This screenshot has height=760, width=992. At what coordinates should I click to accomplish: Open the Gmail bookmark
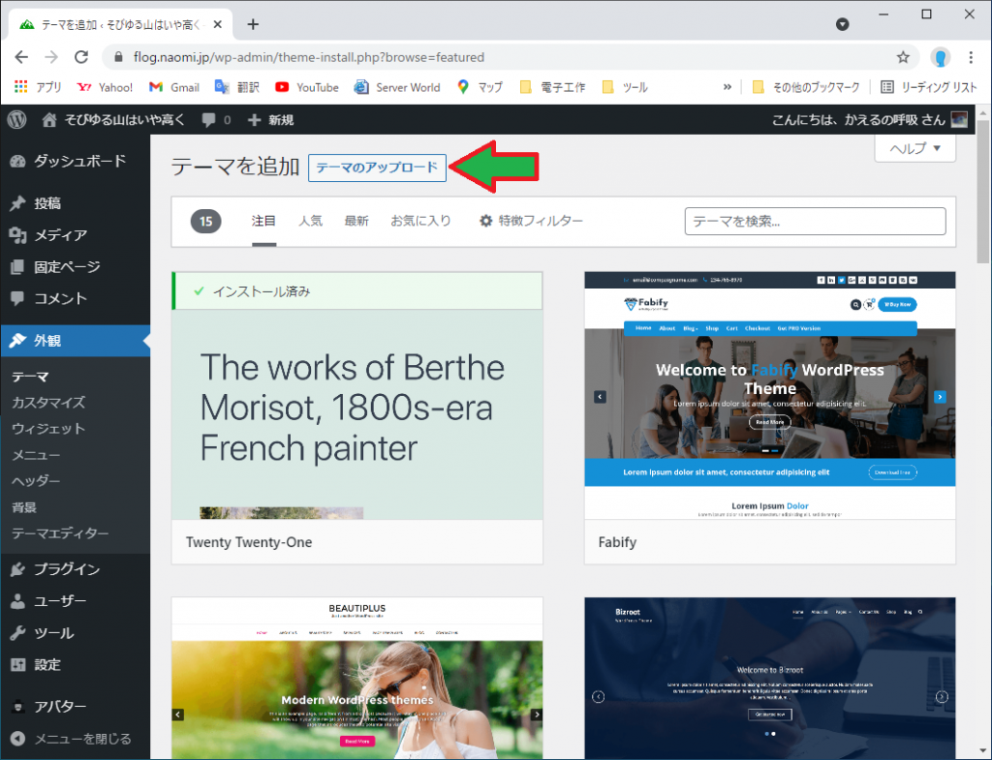click(174, 87)
